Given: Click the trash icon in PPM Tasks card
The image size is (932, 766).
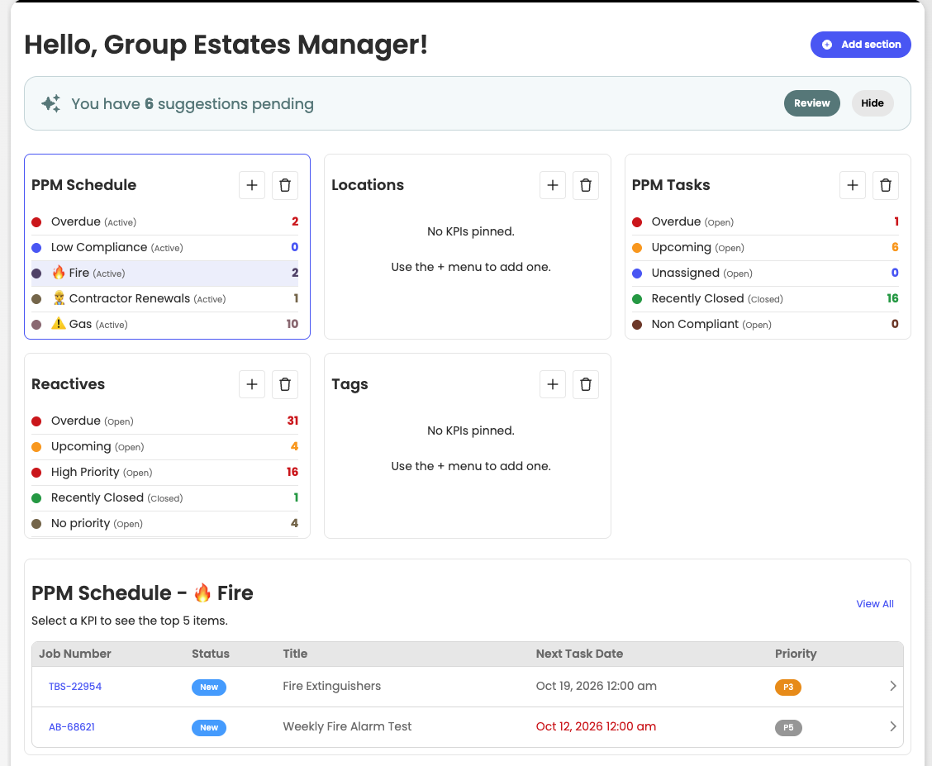Looking at the screenshot, I should tap(886, 185).
